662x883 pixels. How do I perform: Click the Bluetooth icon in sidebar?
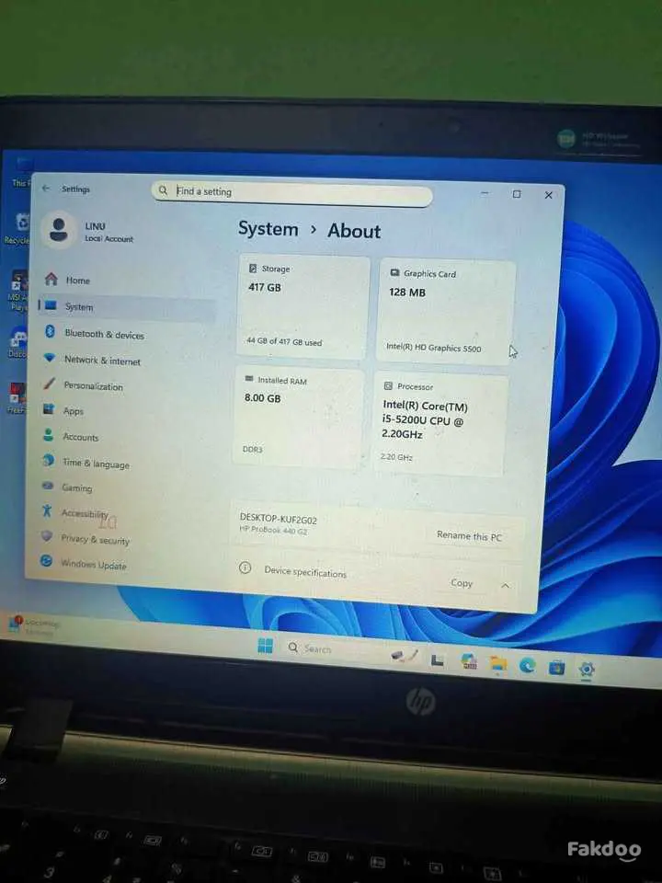pos(50,331)
